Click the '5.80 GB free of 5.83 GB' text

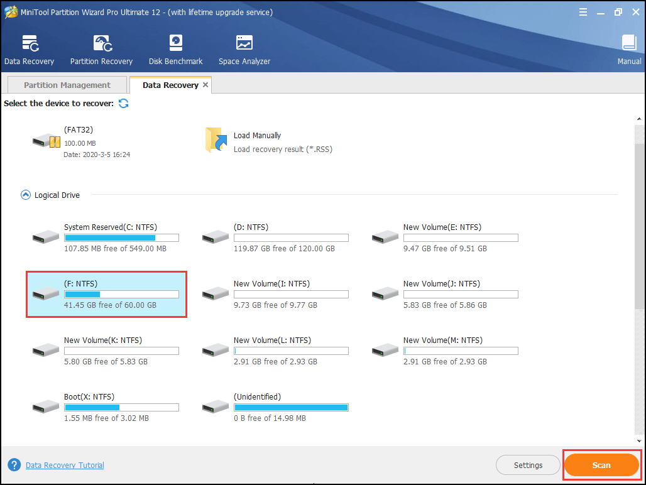pyautogui.click(x=106, y=361)
